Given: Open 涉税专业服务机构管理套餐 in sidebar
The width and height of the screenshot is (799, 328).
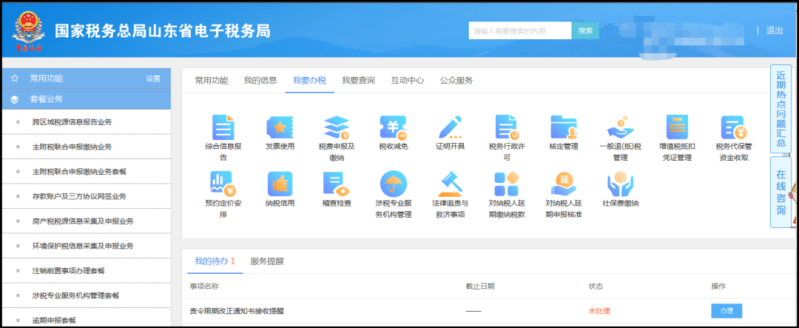Looking at the screenshot, I should click(x=75, y=295).
